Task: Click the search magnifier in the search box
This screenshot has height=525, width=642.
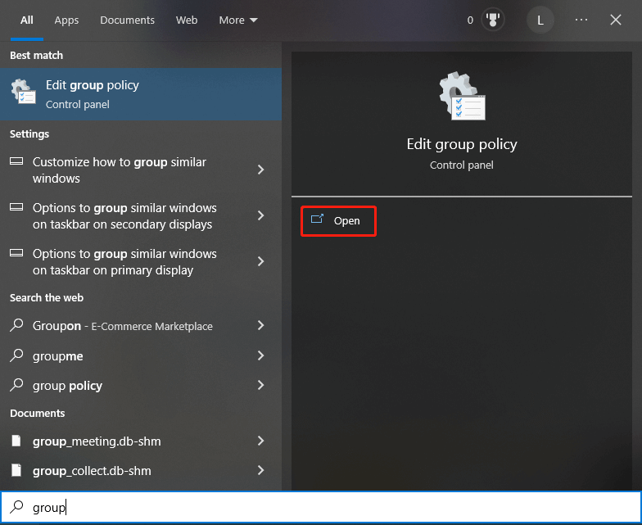Action: [16, 507]
